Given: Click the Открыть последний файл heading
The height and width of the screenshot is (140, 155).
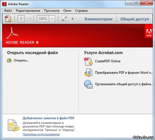Looking at the screenshot, I should [32, 53].
